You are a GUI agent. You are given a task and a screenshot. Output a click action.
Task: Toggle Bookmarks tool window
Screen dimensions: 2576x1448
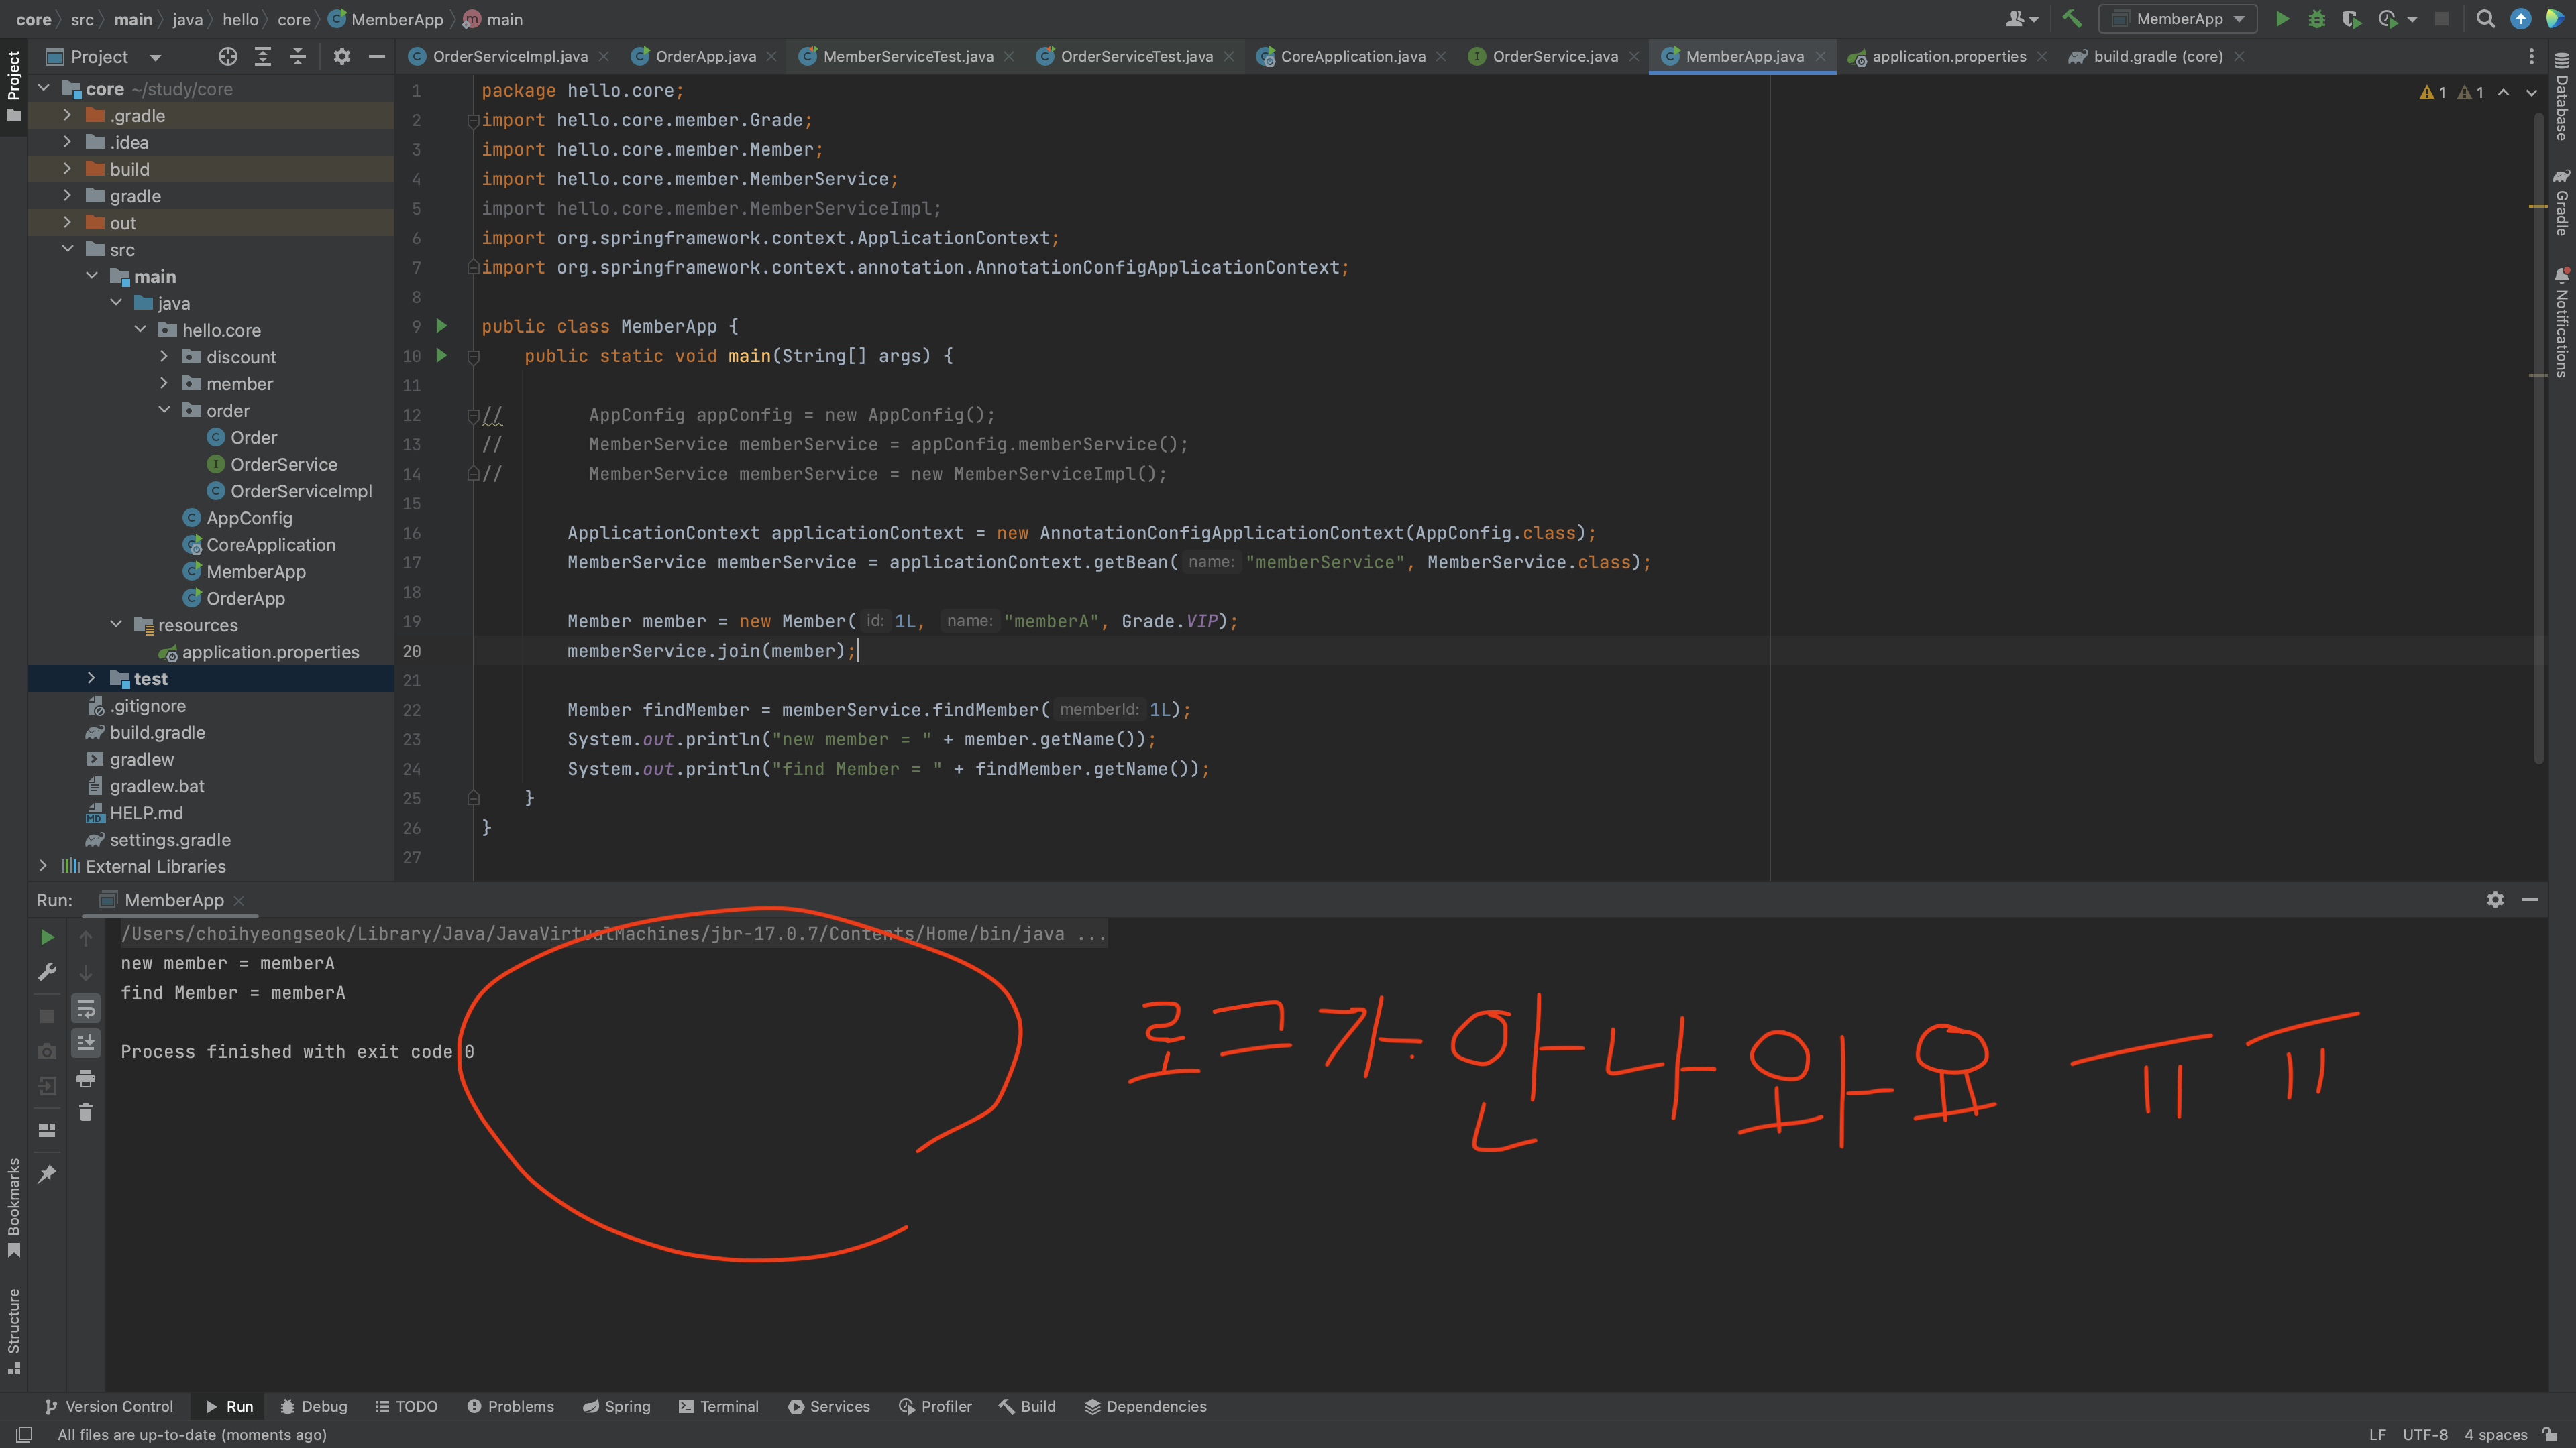pos(14,1208)
